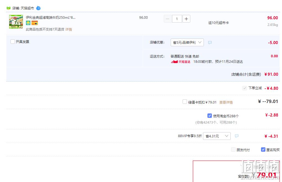Click the 2.65kg weight text
282x182 pixels.
pyautogui.click(x=273, y=25)
